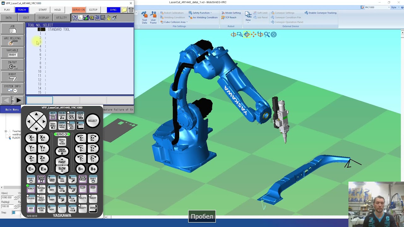The image size is (404, 227).
Task: Click the hand icon in pendant status bar
Action: click(x=109, y=18)
